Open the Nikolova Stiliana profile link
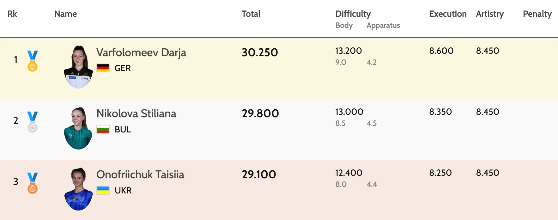The height and width of the screenshot is (220, 558). [x=136, y=113]
